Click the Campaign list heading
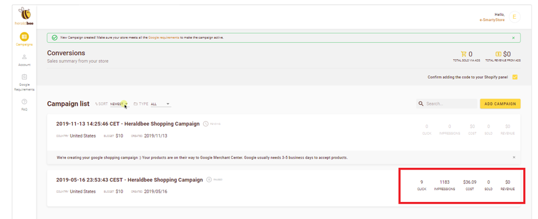The image size is (538, 219). pyautogui.click(x=68, y=104)
